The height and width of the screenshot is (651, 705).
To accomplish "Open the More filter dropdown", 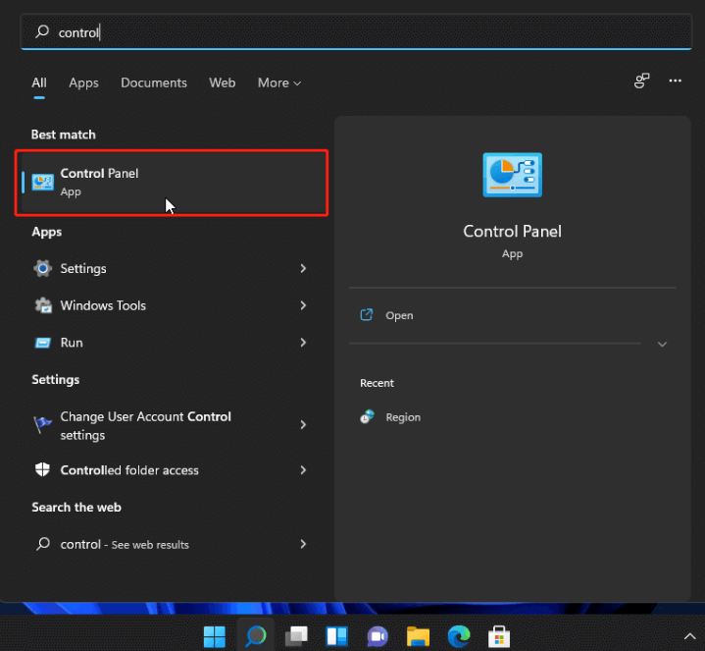I will tap(279, 82).
